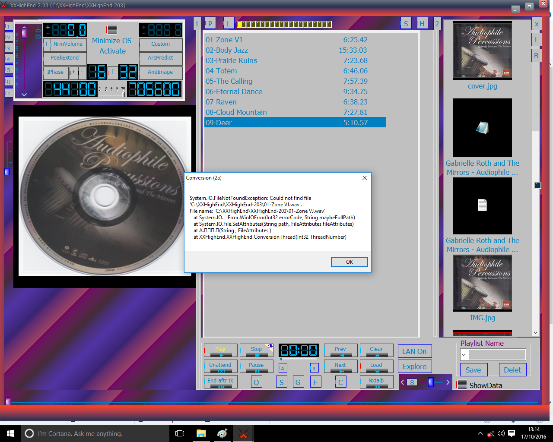Image resolution: width=553 pixels, height=442 pixels.
Task: Click the down chevron under the volume slider
Action: click(24, 95)
